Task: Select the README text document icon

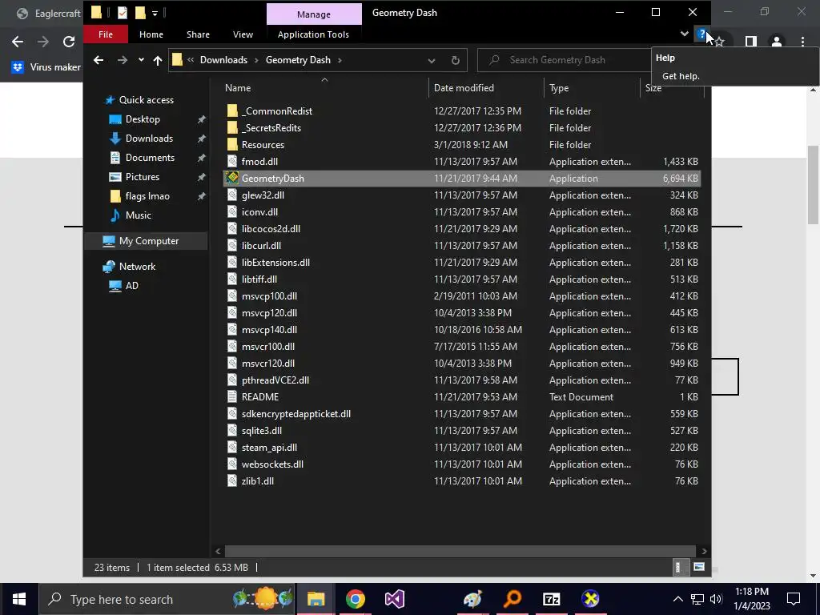Action: pyautogui.click(x=232, y=397)
